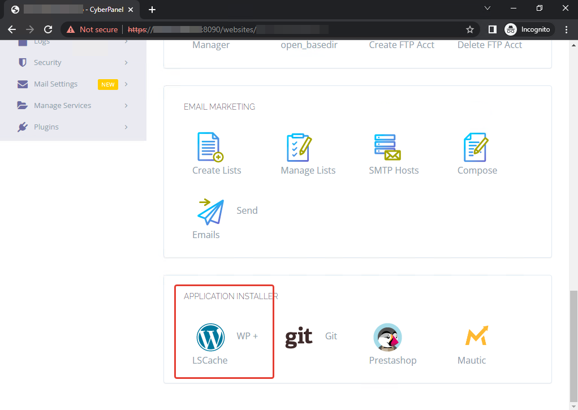Click the scrollbar up arrow
The height and width of the screenshot is (410, 578).
click(573, 45)
